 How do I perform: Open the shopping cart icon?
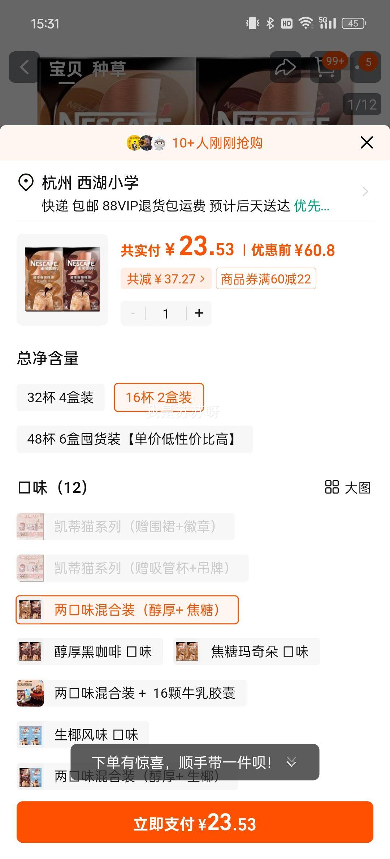(x=325, y=67)
